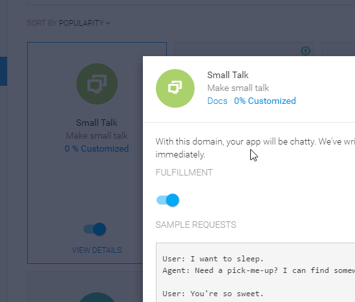Click View Details on the Small Talk card

pos(97,250)
